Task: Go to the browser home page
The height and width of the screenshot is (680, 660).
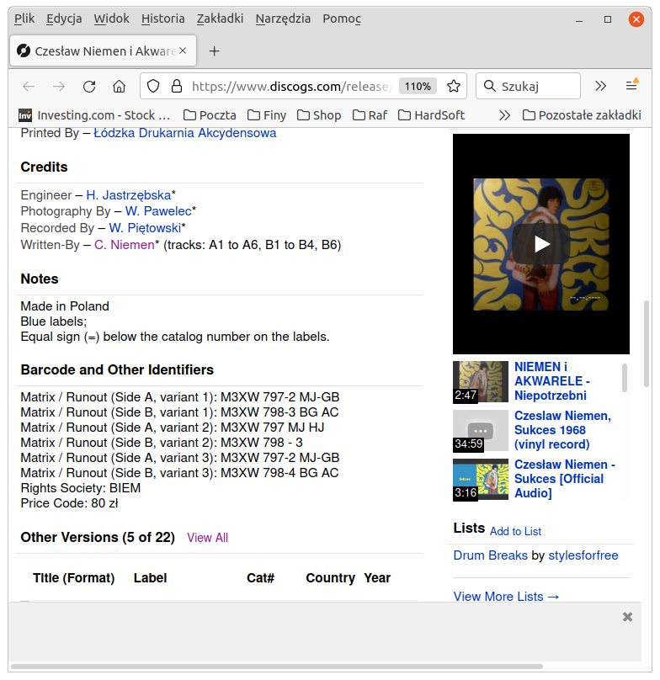Action: pos(120,86)
